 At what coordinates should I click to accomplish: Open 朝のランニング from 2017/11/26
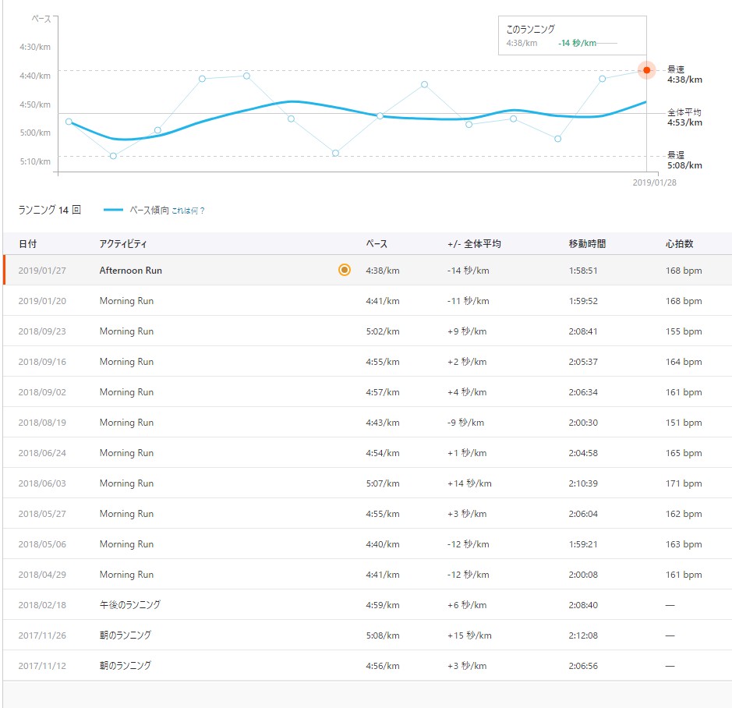125,635
